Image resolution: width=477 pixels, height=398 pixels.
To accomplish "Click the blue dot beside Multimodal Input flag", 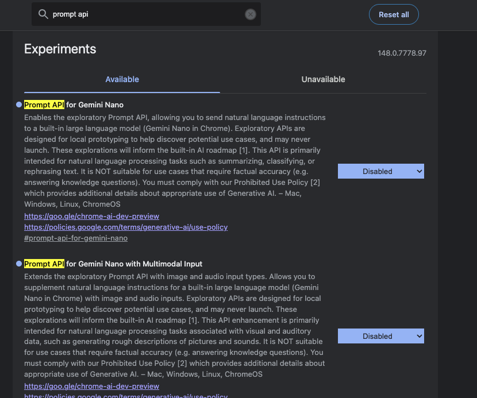I will (x=19, y=264).
